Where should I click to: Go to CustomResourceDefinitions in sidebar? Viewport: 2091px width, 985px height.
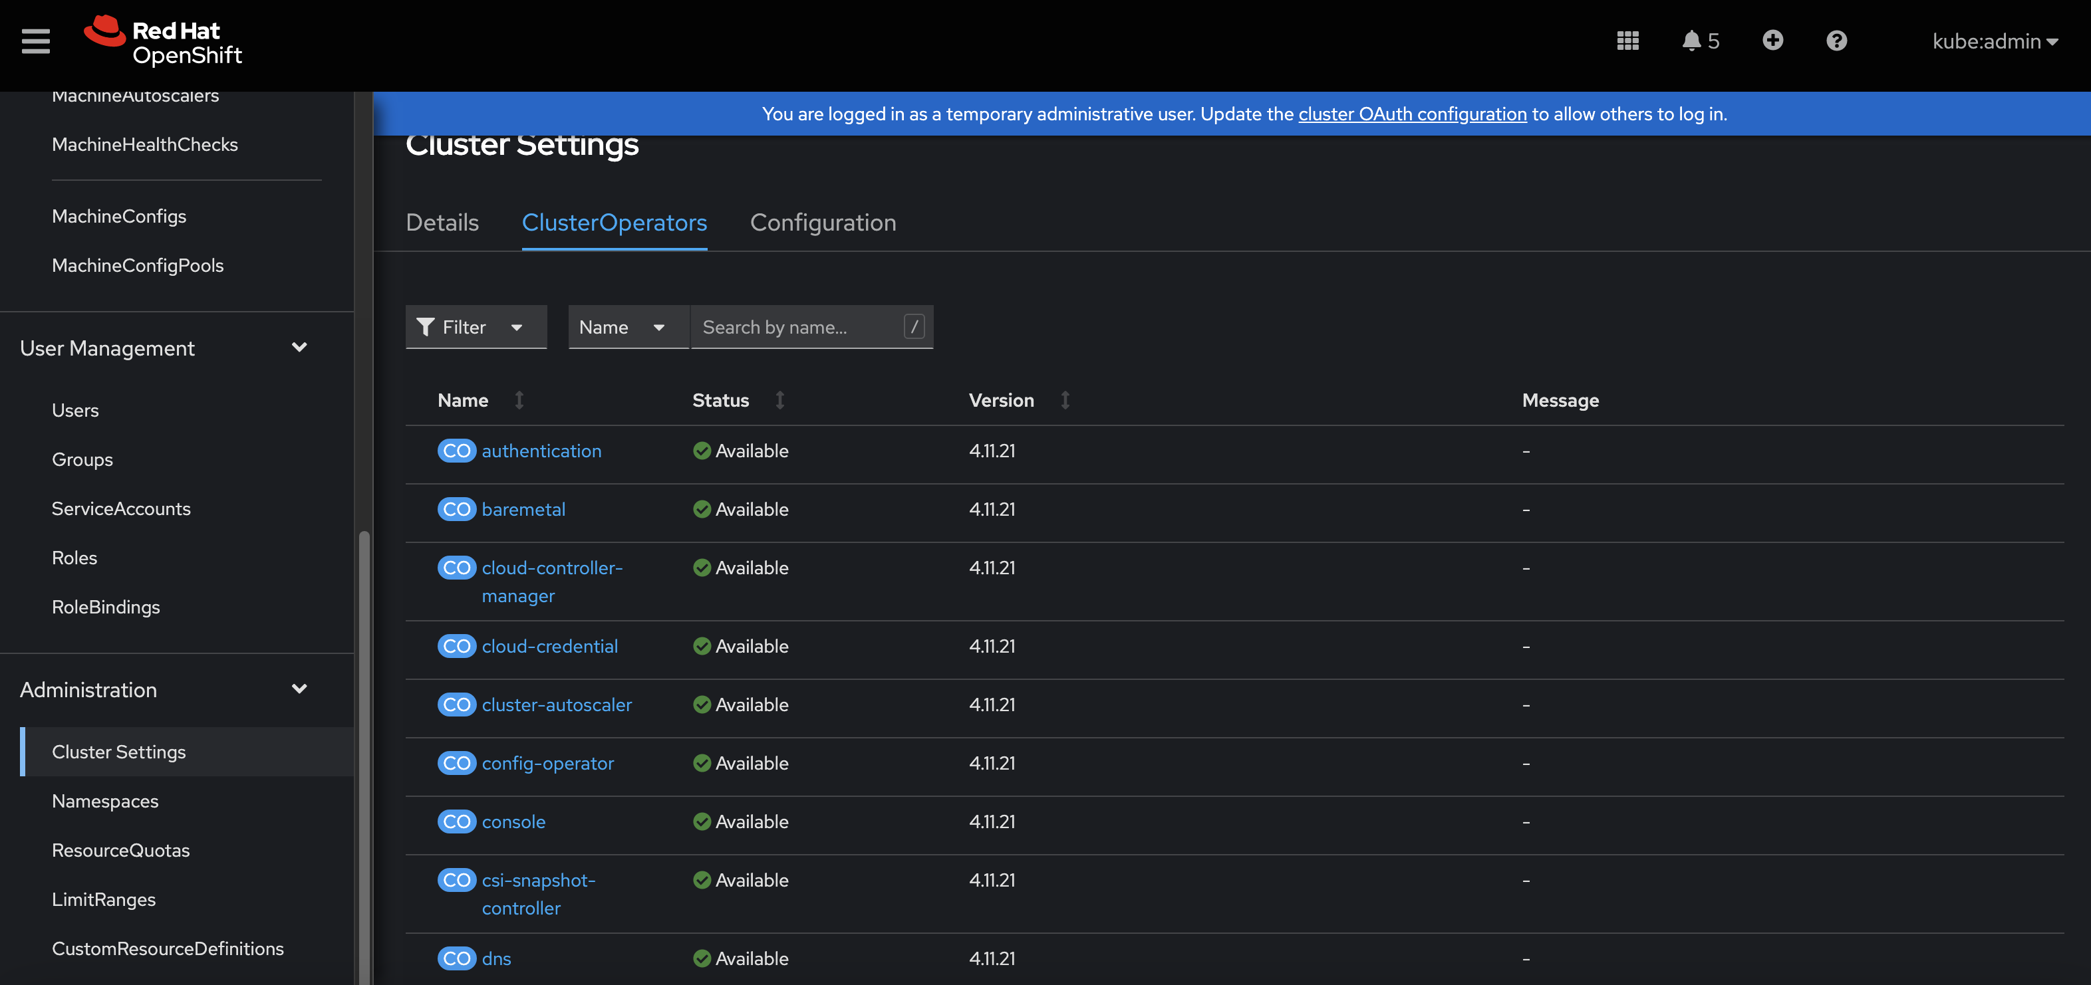tap(168, 948)
